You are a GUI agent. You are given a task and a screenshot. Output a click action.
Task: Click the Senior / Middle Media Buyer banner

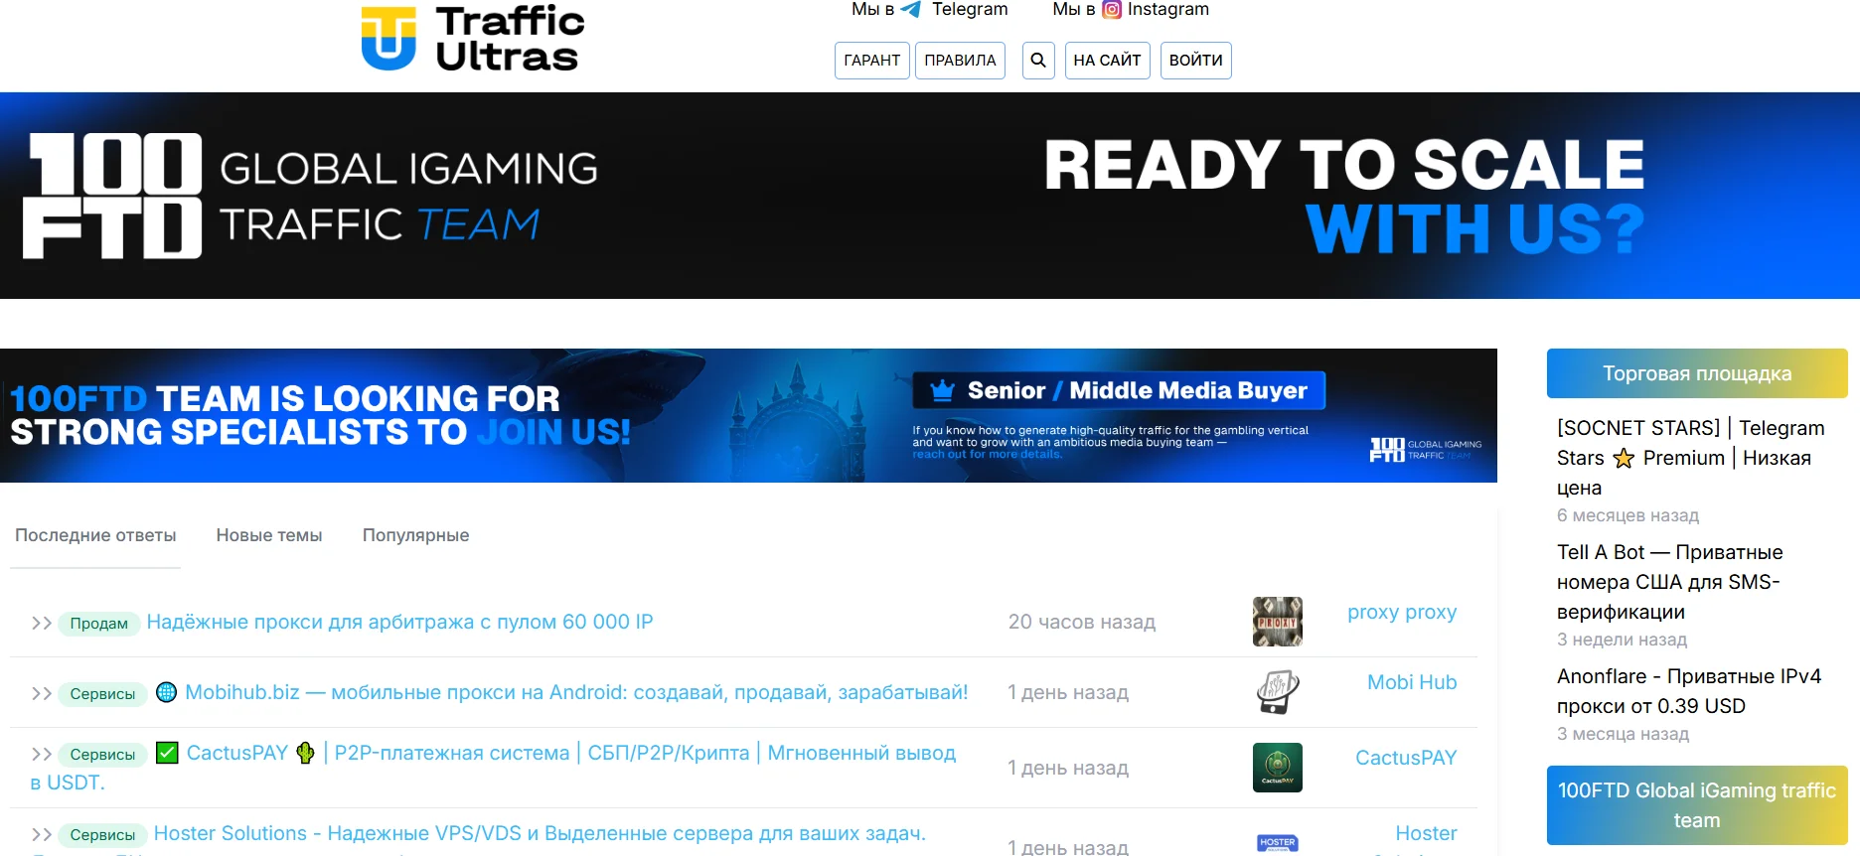tap(748, 415)
